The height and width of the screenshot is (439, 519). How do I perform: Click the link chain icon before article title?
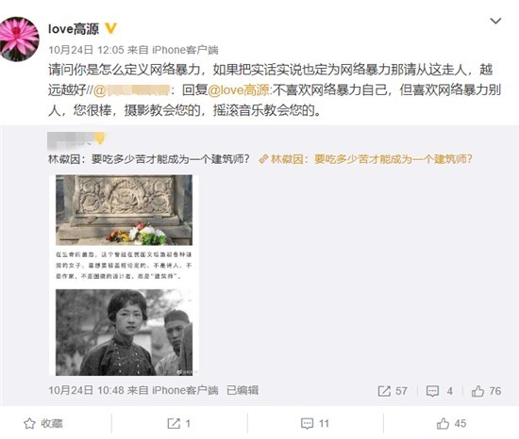pos(263,159)
